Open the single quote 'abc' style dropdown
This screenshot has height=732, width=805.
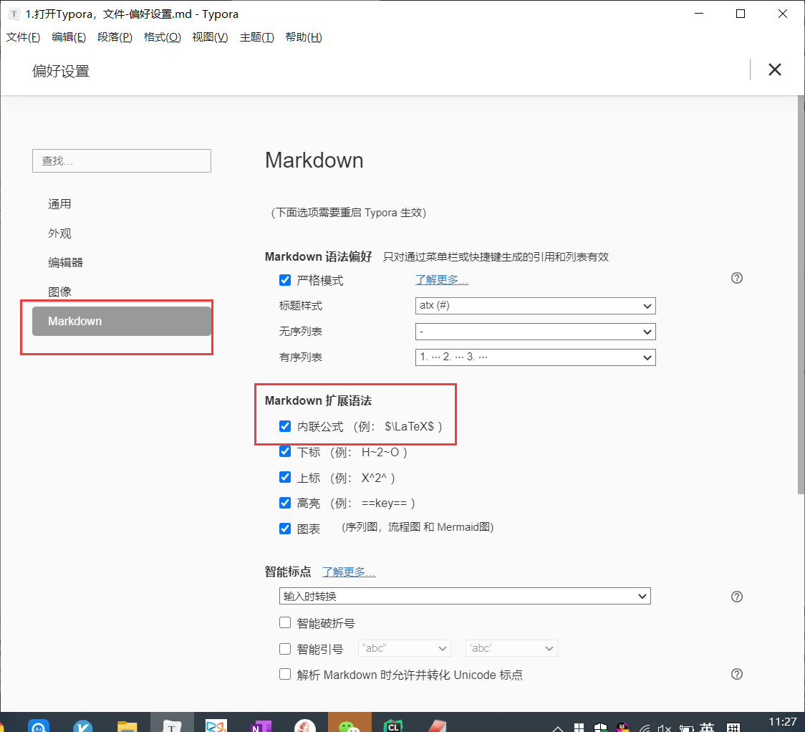click(511, 648)
